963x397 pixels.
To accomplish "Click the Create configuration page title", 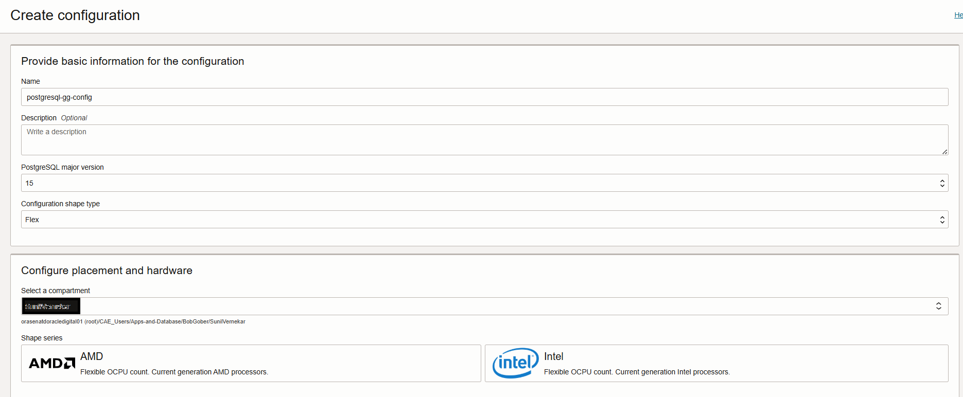I will pyautogui.click(x=75, y=15).
